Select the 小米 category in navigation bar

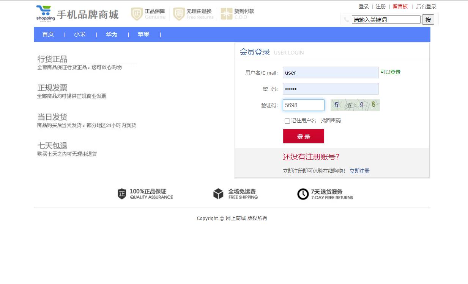[x=80, y=34]
